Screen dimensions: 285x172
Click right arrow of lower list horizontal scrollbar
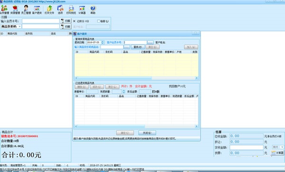point(197,126)
